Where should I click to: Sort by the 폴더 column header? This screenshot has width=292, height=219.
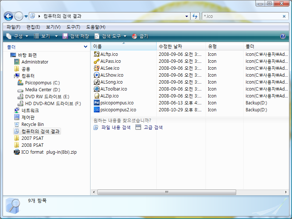(266, 46)
